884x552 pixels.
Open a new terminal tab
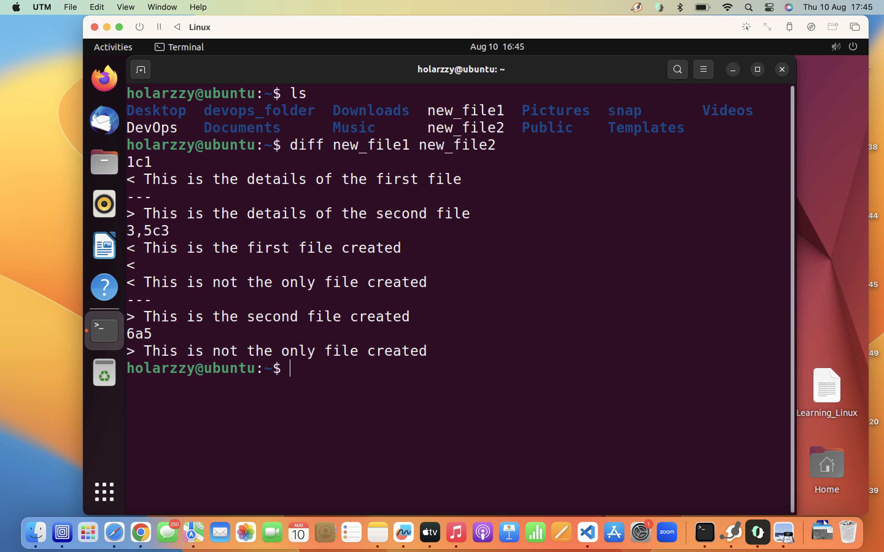pos(140,69)
